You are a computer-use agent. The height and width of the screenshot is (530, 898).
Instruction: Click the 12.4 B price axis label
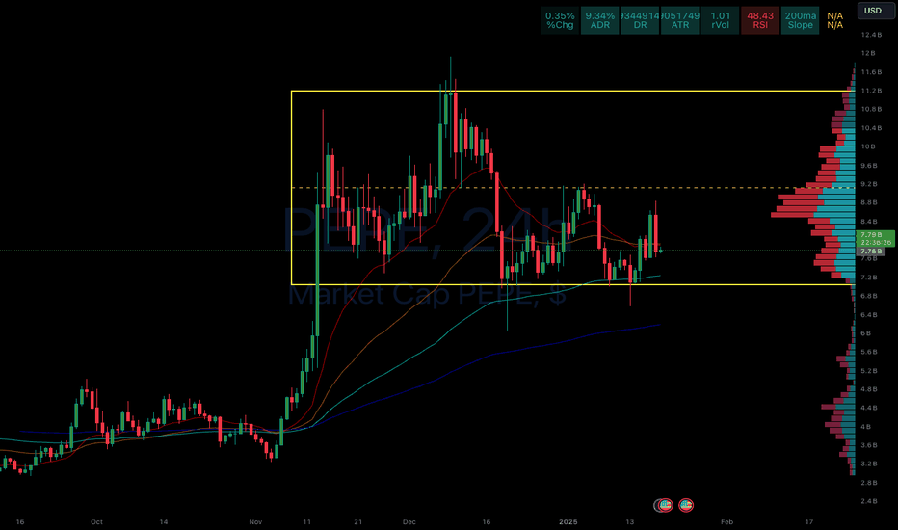pos(870,35)
